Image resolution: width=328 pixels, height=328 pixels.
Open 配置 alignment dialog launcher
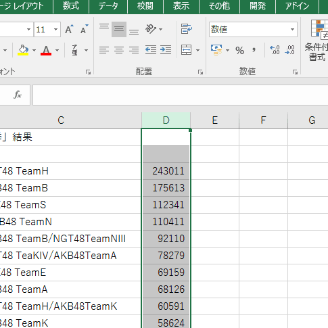tap(200, 72)
